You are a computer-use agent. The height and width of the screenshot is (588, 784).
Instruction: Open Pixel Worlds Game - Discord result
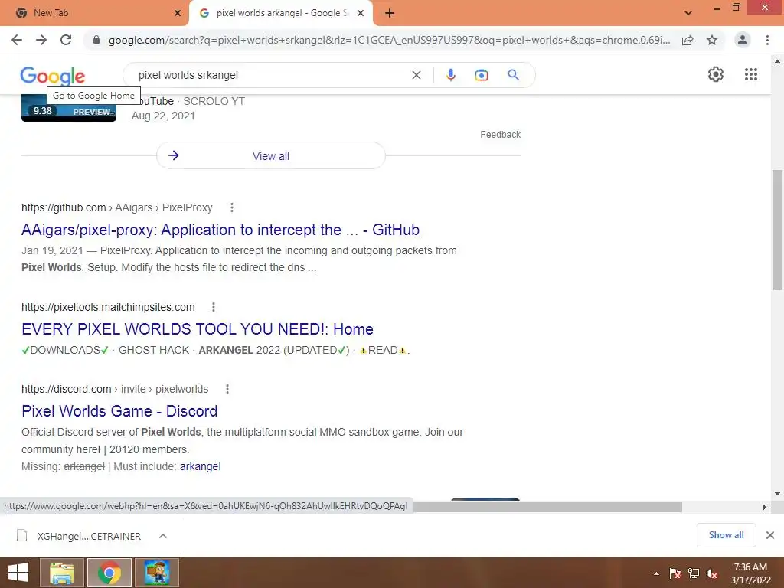click(x=119, y=411)
